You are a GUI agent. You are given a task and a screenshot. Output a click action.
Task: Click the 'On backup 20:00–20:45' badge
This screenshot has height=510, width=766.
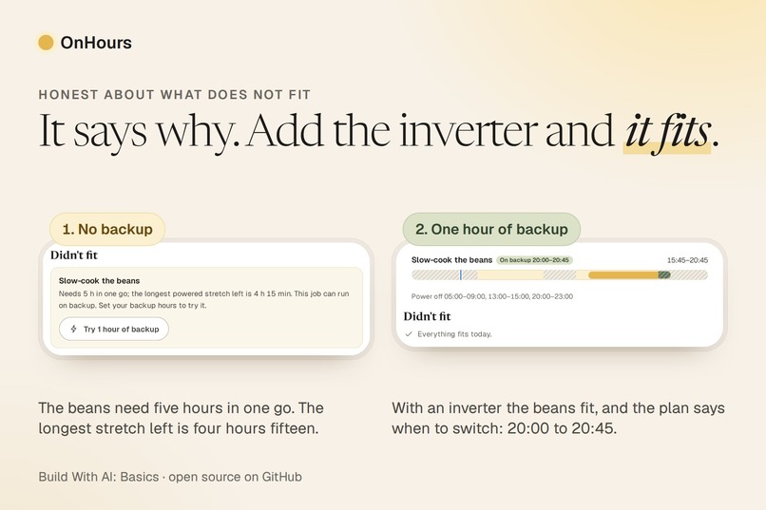point(534,260)
